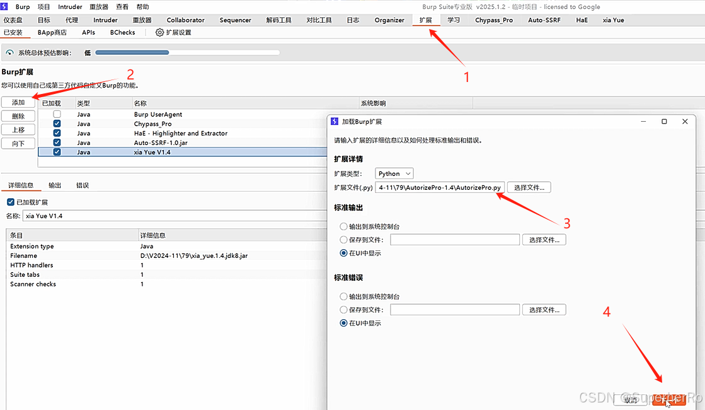
Task: Click the system impact gauge icon
Action: tap(9, 52)
